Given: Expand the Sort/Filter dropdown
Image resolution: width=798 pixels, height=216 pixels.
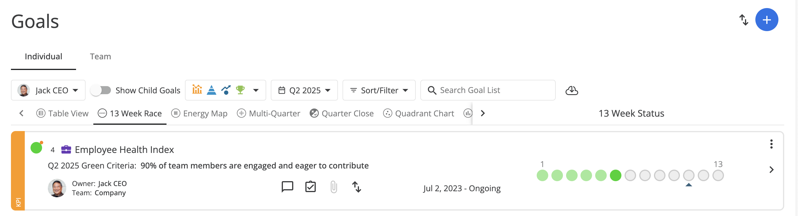Looking at the screenshot, I should [379, 90].
